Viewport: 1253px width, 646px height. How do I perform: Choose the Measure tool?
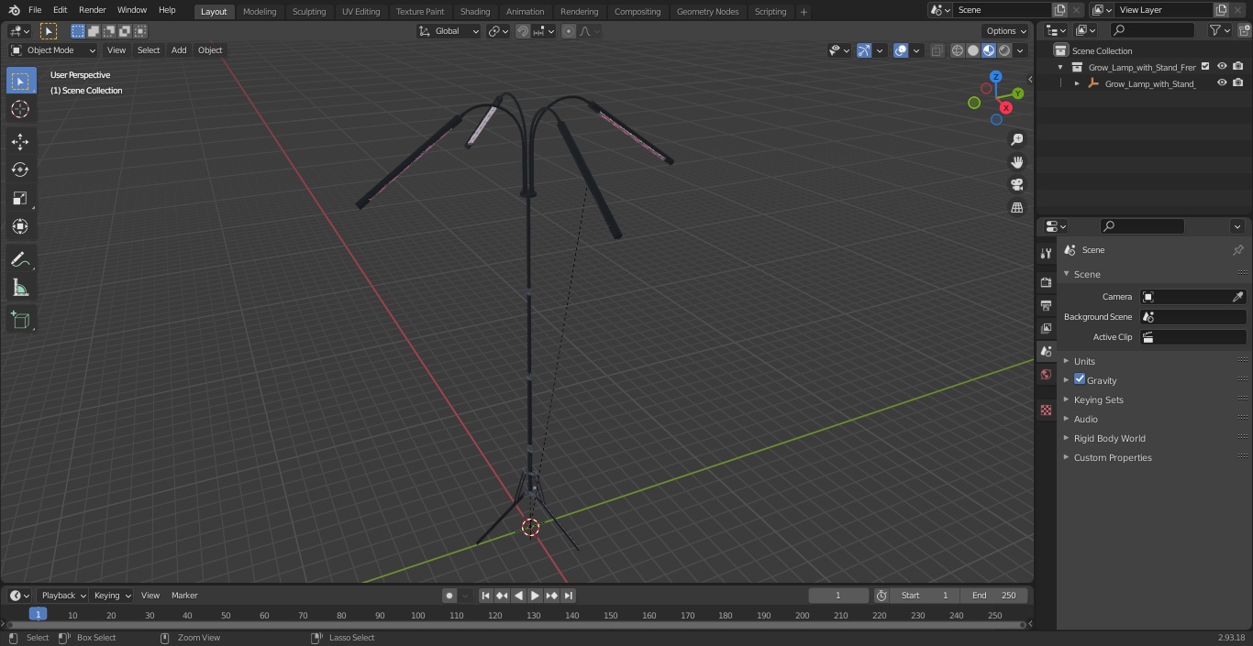click(x=20, y=288)
